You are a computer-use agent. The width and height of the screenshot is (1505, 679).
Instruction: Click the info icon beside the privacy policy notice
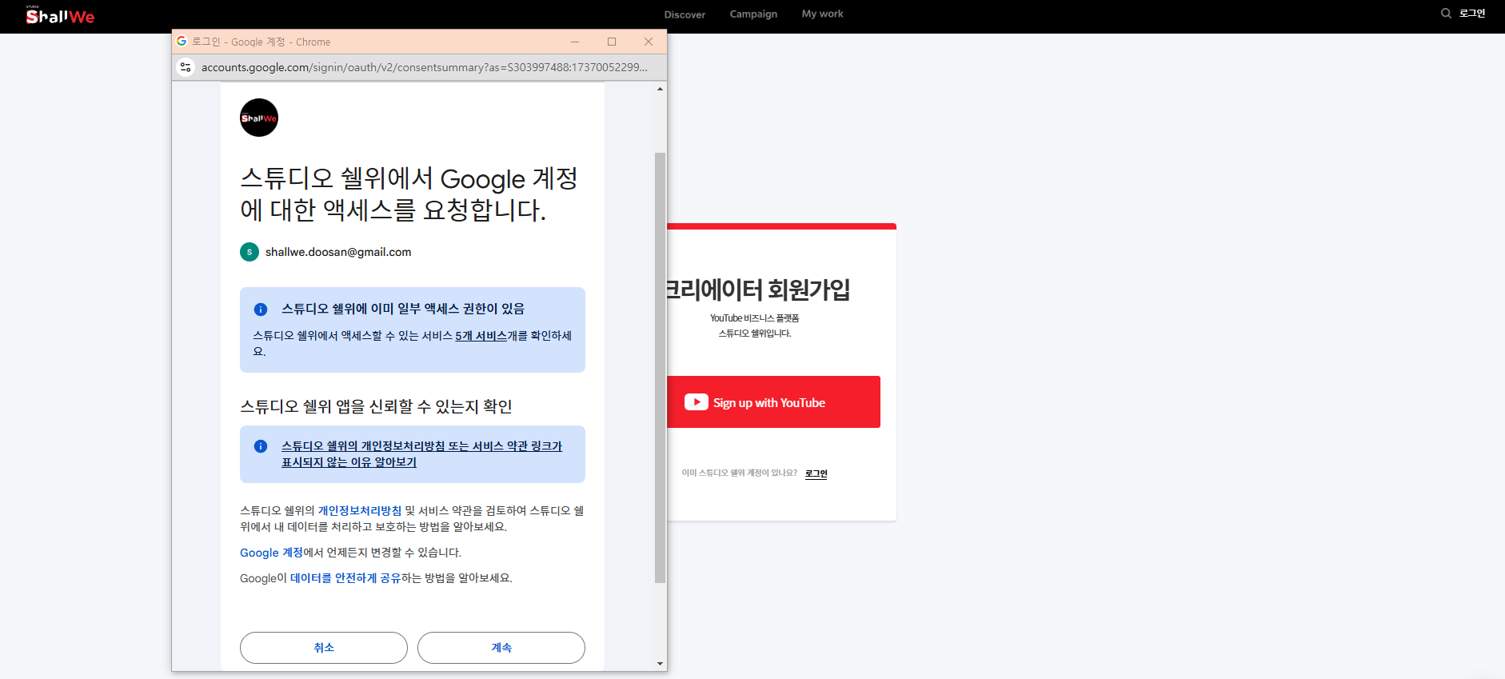click(x=261, y=446)
